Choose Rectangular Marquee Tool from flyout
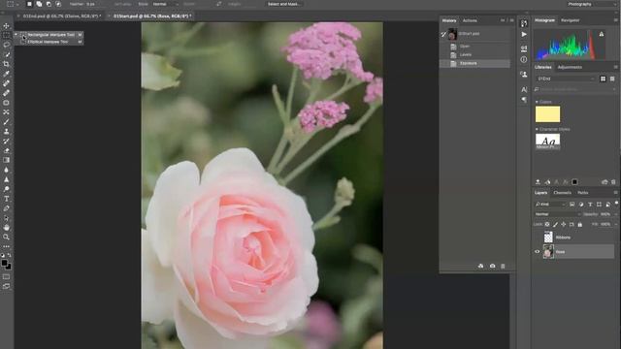The image size is (621, 349). (x=50, y=35)
